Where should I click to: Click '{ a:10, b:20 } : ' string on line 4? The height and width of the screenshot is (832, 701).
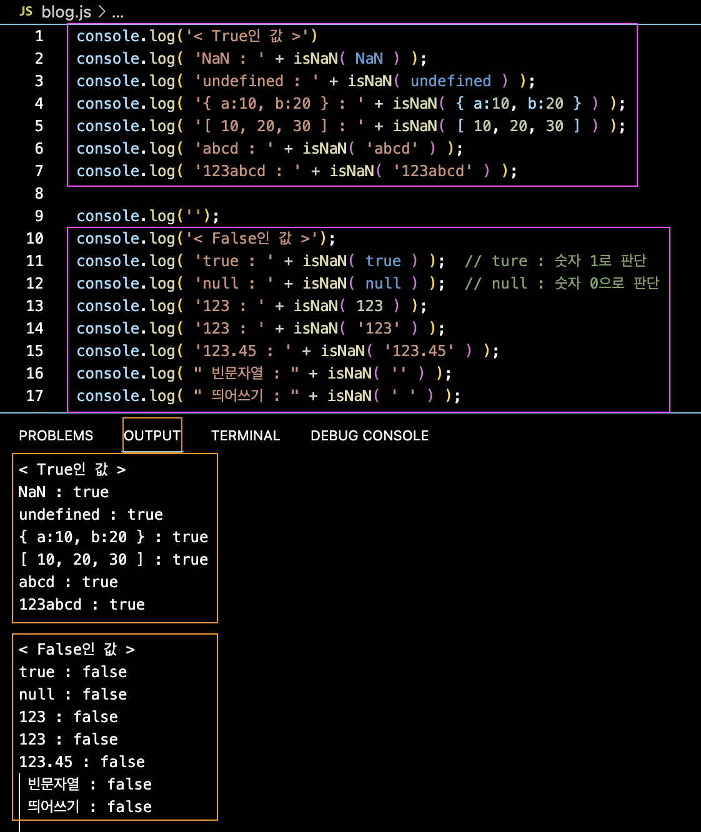(279, 104)
